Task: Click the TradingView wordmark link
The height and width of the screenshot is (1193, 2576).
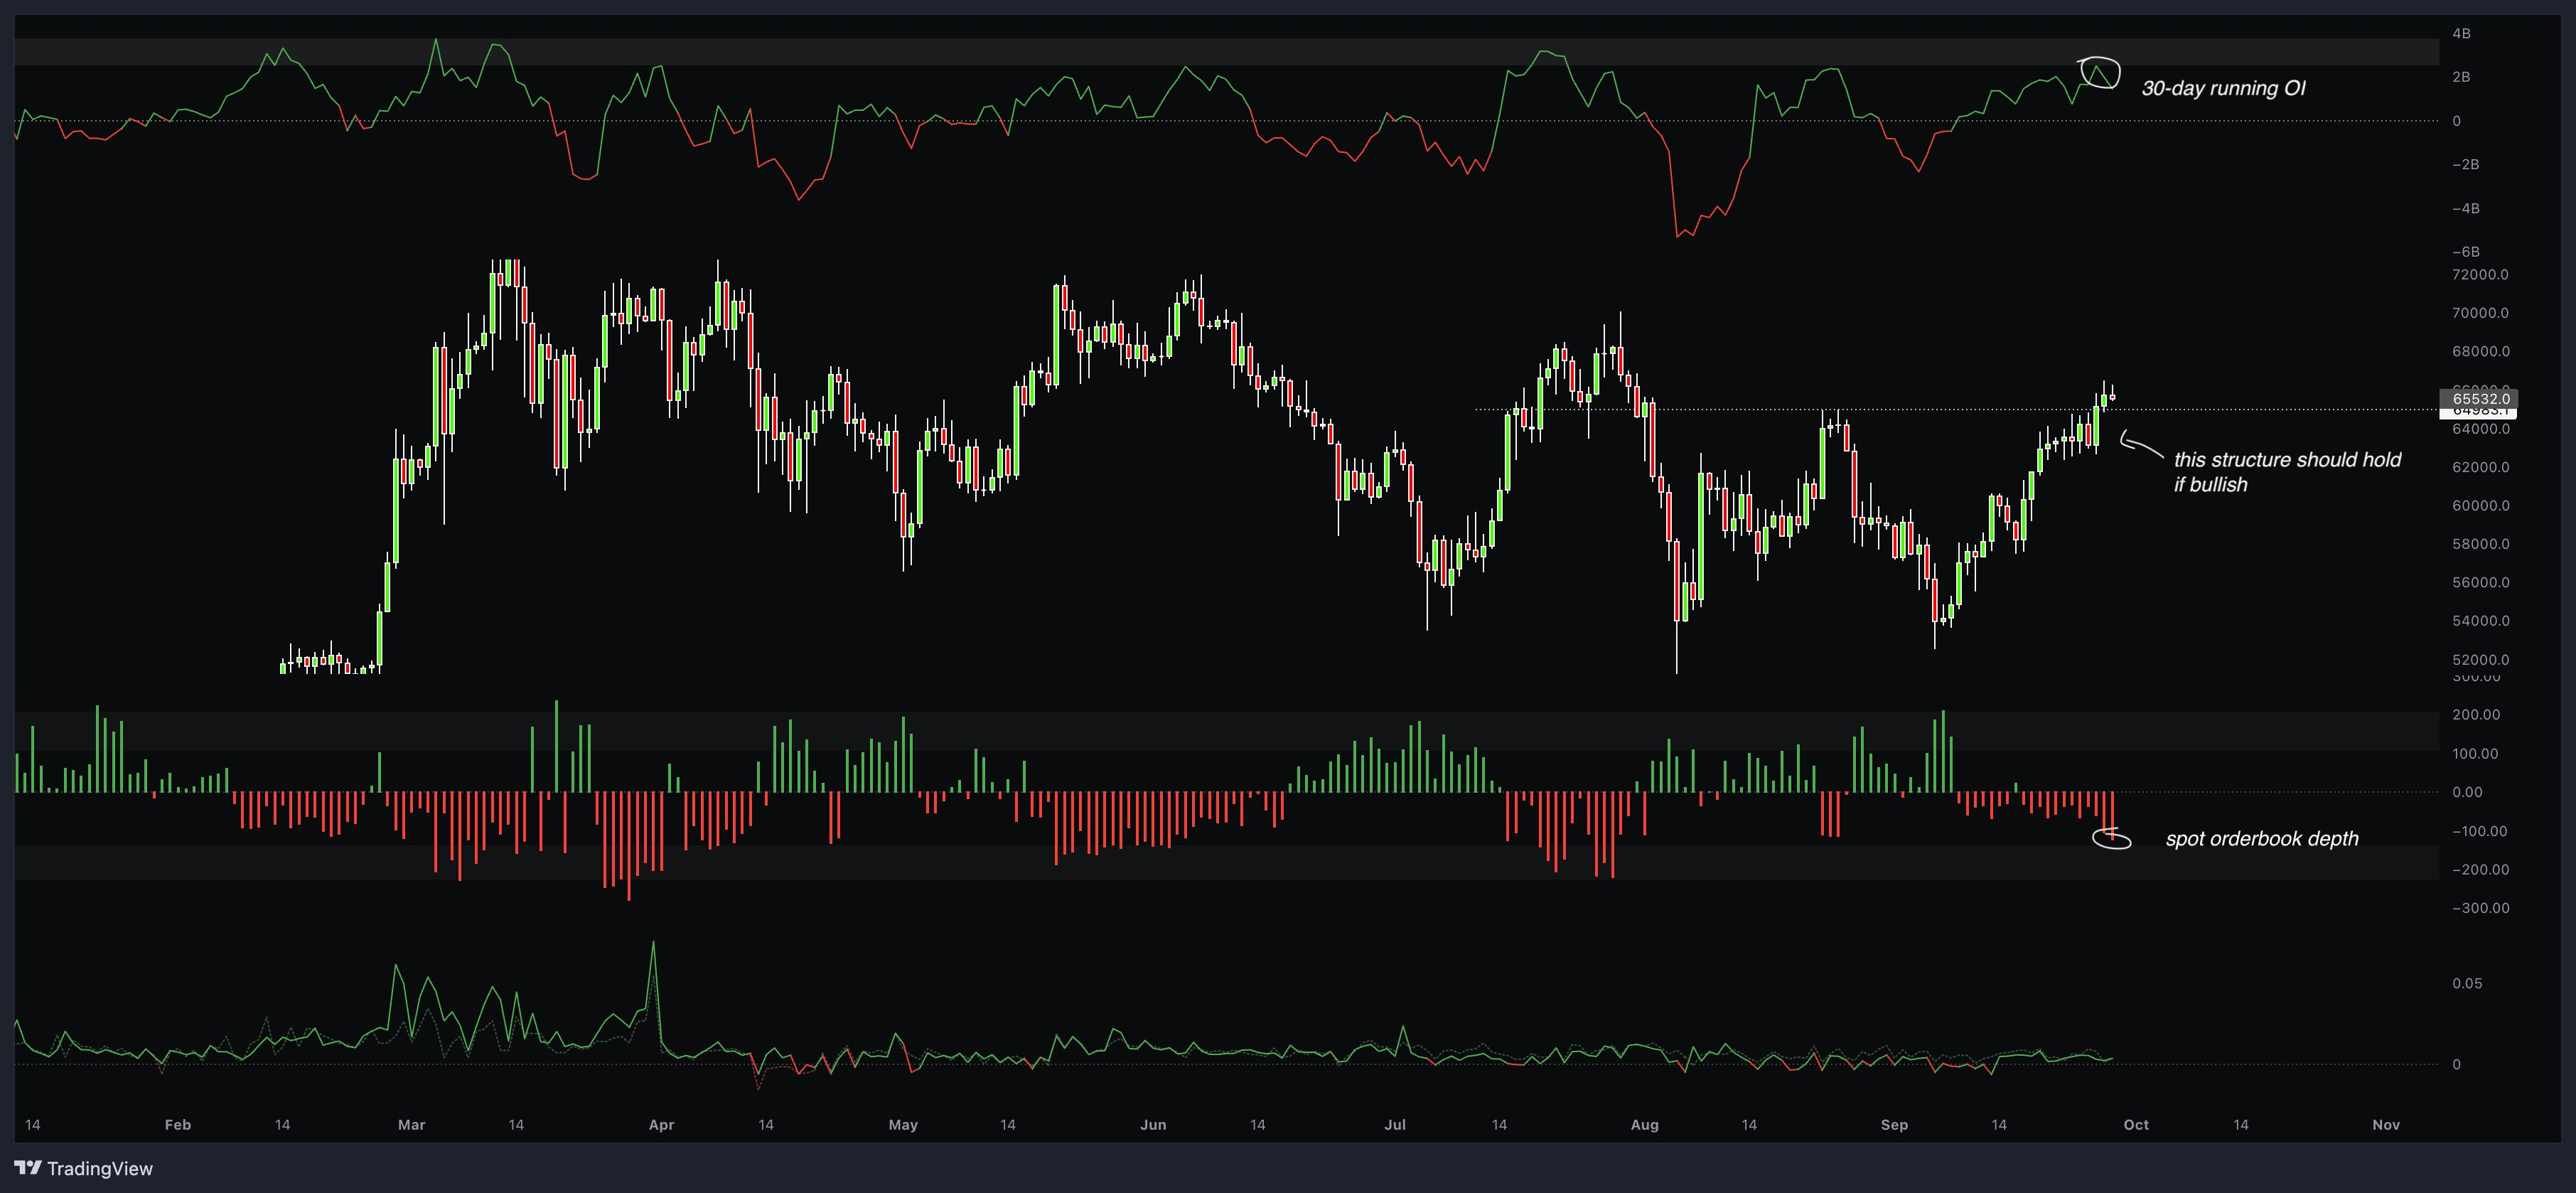Action: click(x=100, y=1168)
